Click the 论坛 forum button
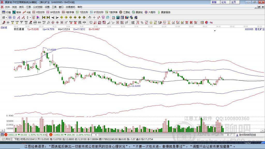This screenshot has height=149, width=265. point(224,2)
